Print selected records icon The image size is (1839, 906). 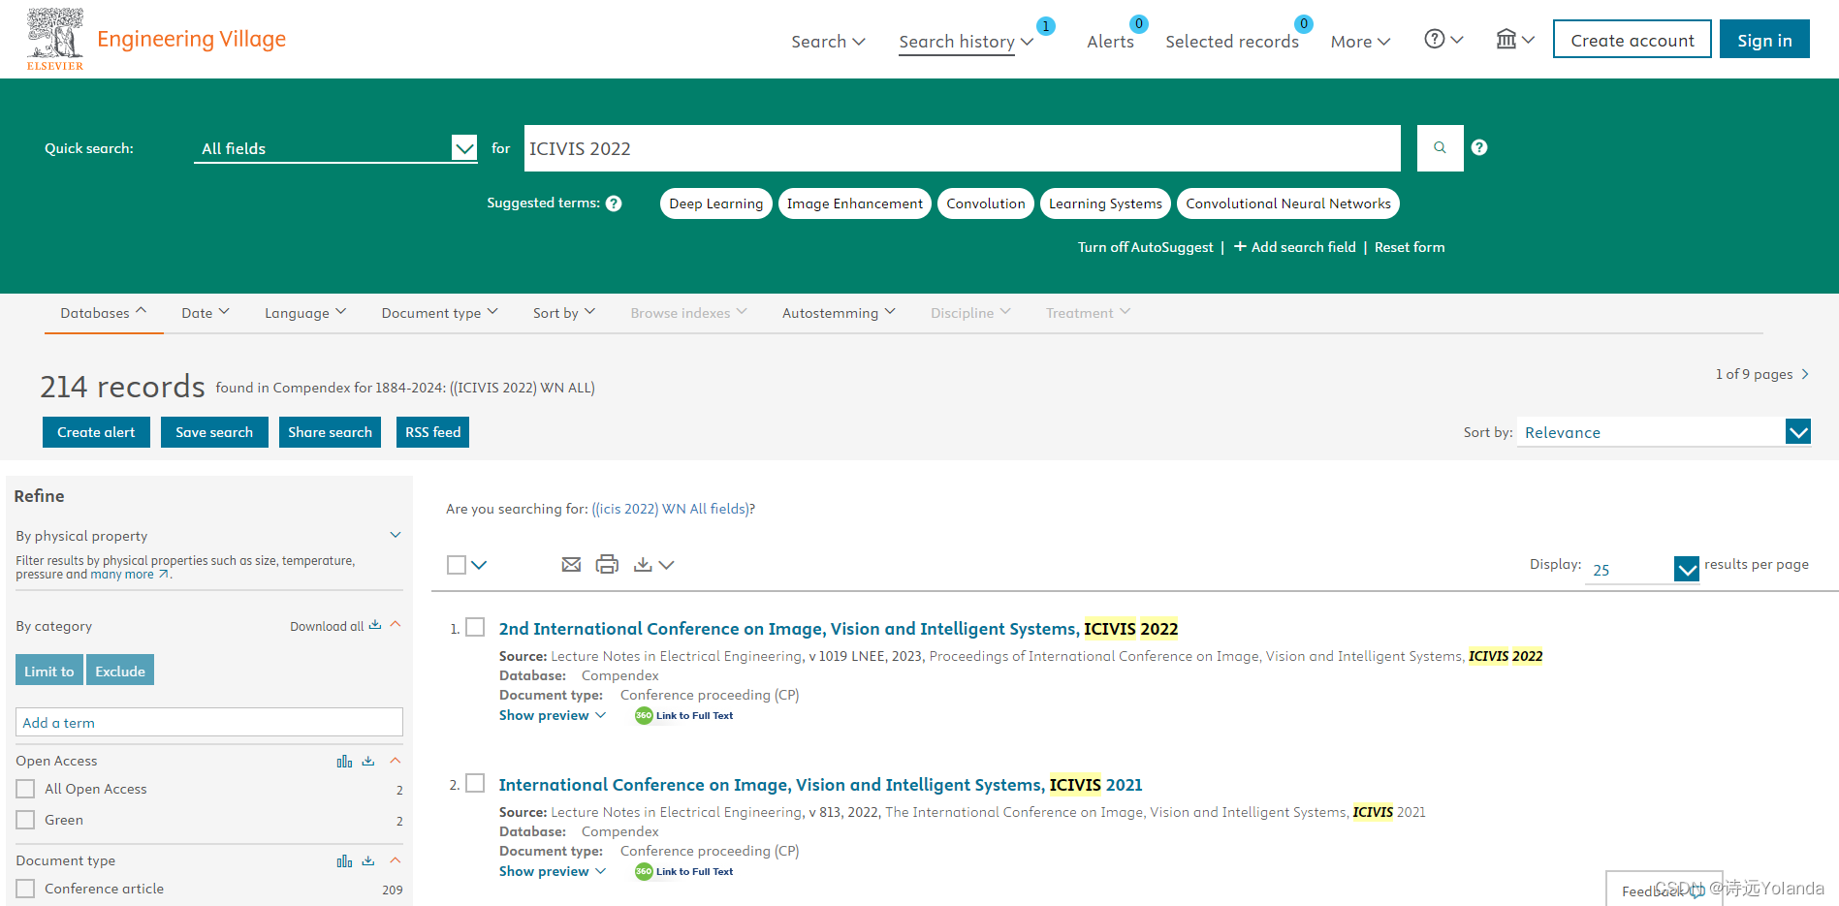pos(607,564)
